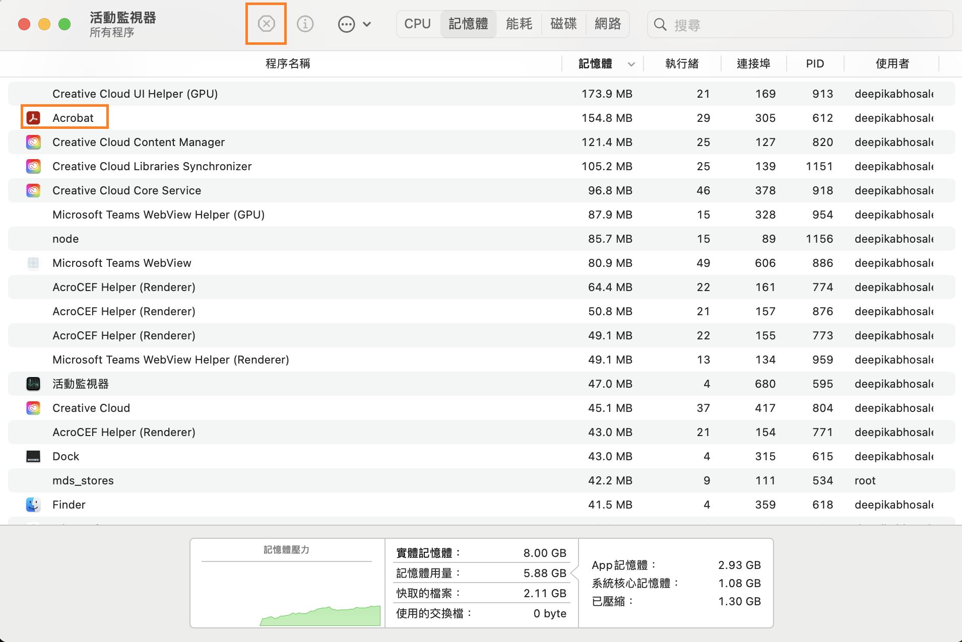
Task: Click the Dock process icon
Action: click(x=33, y=456)
